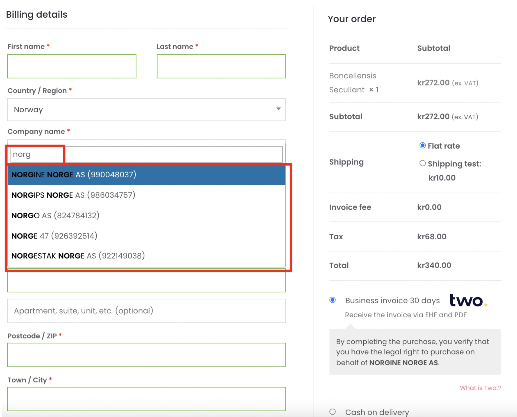This screenshot has width=517, height=417.
Task: Click the dropdown arrow in the Country field
Action: coord(278,109)
